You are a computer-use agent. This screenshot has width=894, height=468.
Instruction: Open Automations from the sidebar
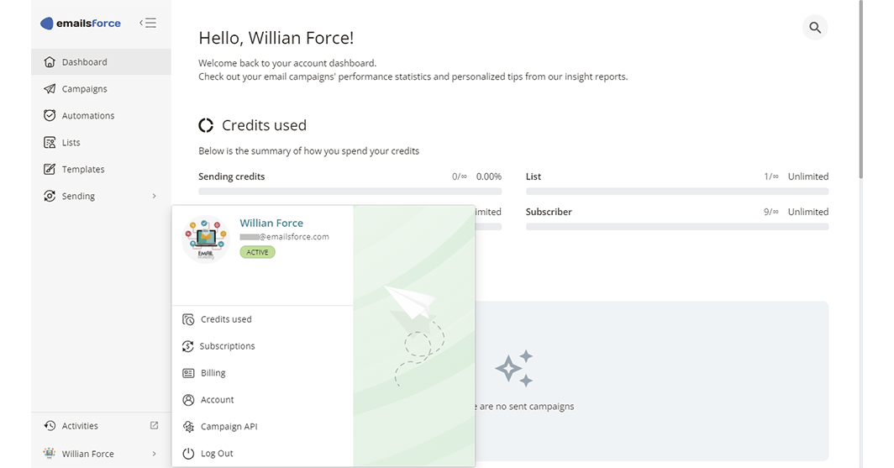(87, 116)
